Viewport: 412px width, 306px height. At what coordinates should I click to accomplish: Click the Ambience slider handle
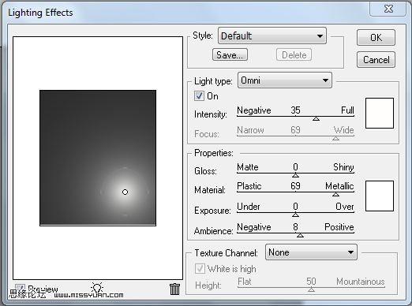[300, 235]
